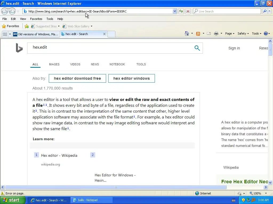The width and height of the screenshot is (273, 204).
Task: Click the vertical scrollbar up arrow
Action: (x=270, y=41)
